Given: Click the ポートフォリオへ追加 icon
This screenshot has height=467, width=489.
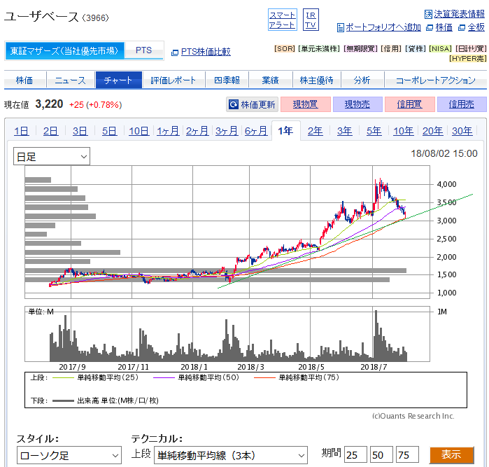Looking at the screenshot, I should pyautogui.click(x=341, y=27).
